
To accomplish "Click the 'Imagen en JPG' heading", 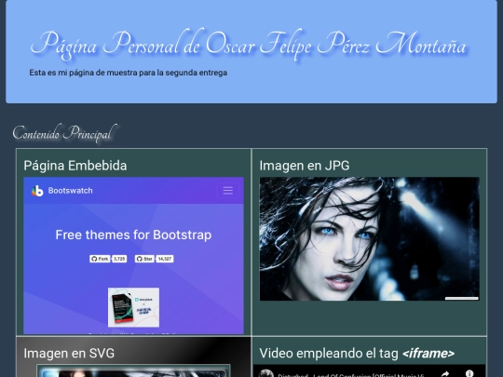I will (305, 166).
